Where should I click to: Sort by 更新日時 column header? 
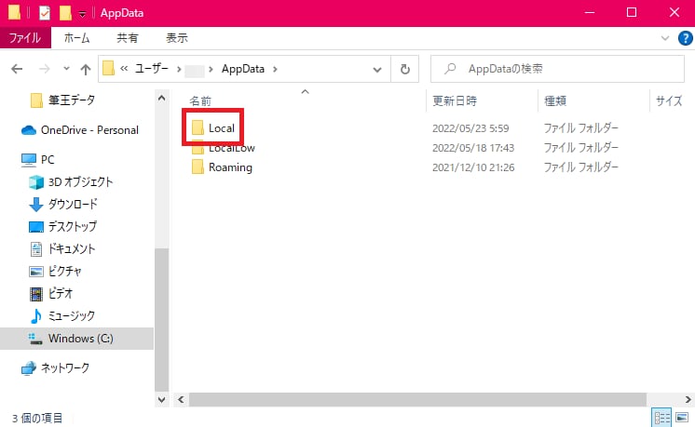coord(455,101)
